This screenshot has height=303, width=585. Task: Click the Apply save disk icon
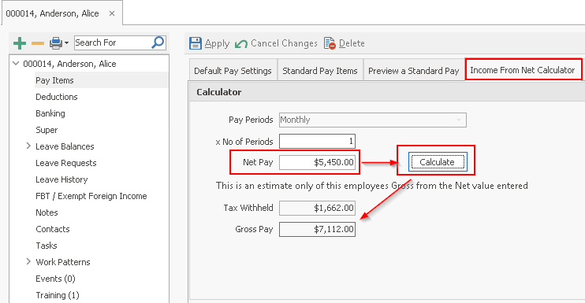(x=195, y=43)
